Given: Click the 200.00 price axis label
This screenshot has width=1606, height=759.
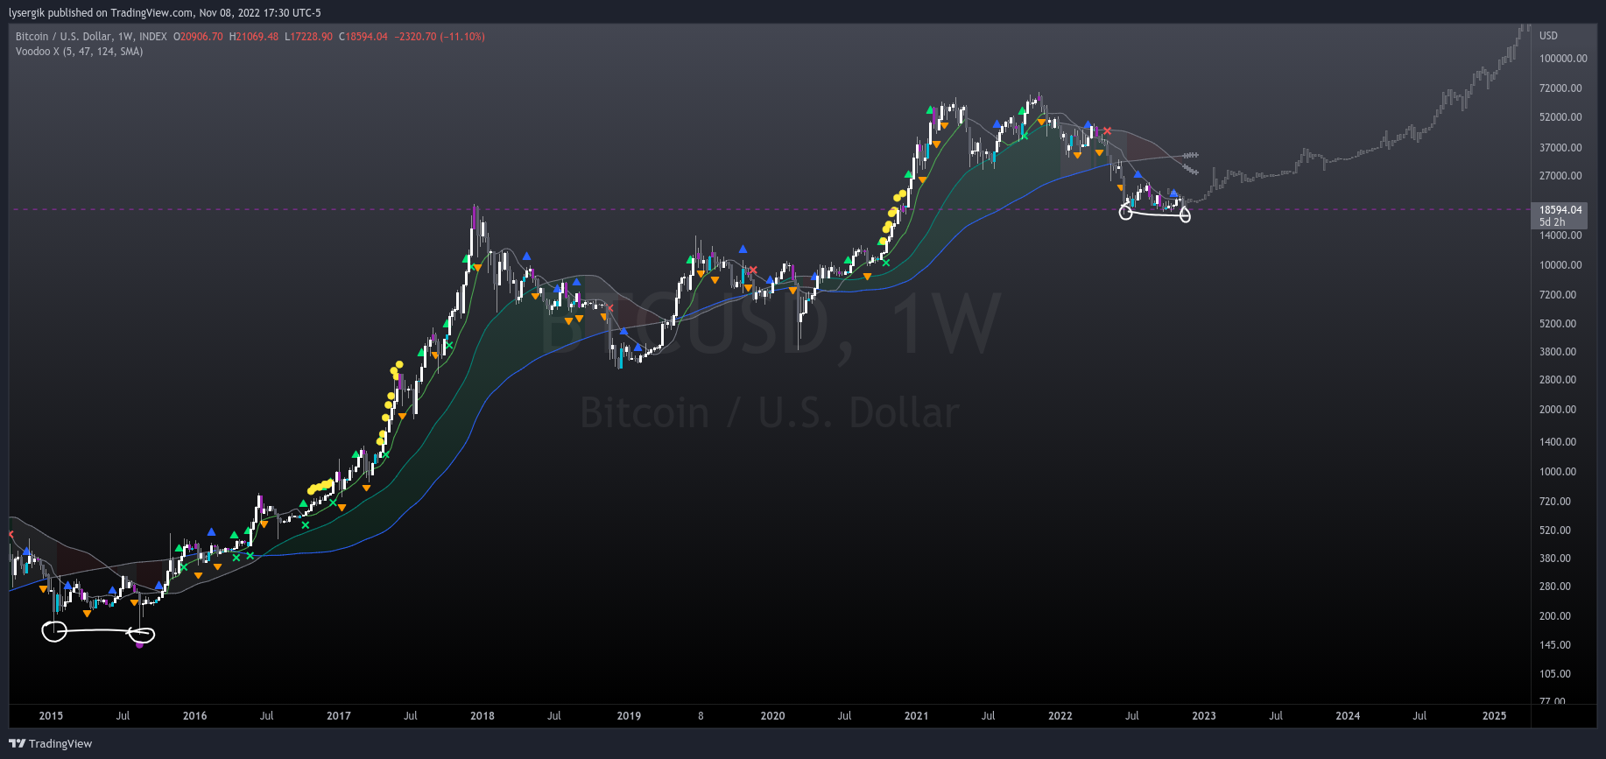Looking at the screenshot, I should tap(1555, 616).
